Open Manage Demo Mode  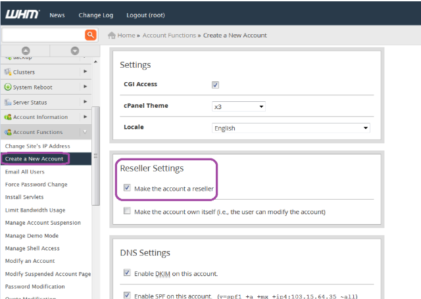pos(32,236)
